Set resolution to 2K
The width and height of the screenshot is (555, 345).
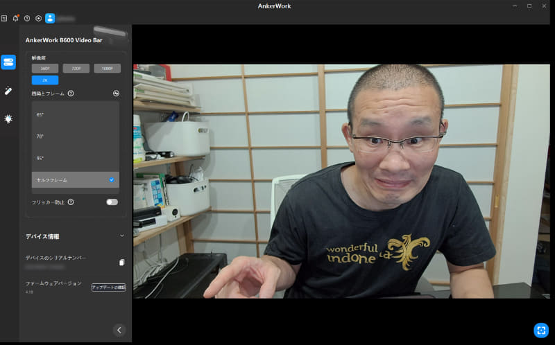point(45,80)
